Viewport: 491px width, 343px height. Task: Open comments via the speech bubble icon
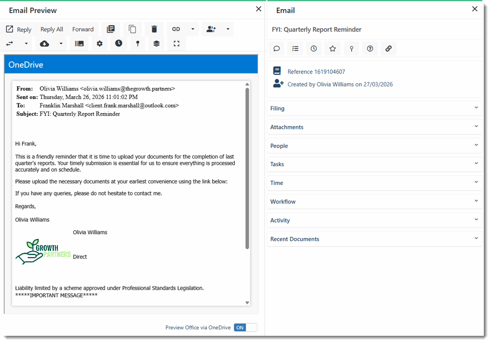(277, 49)
